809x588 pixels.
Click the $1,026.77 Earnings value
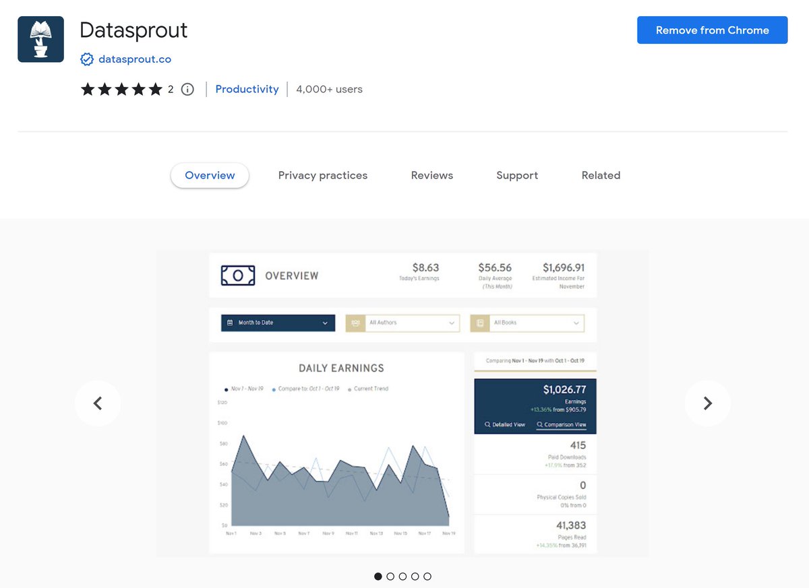564,389
